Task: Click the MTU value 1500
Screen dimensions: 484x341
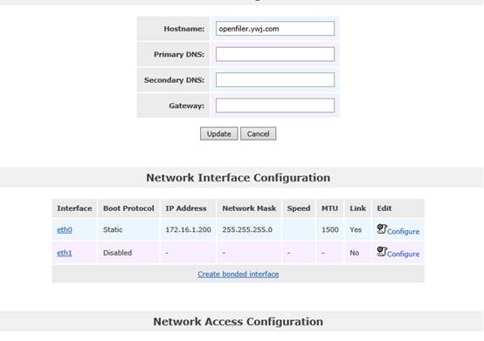Action: click(x=330, y=229)
